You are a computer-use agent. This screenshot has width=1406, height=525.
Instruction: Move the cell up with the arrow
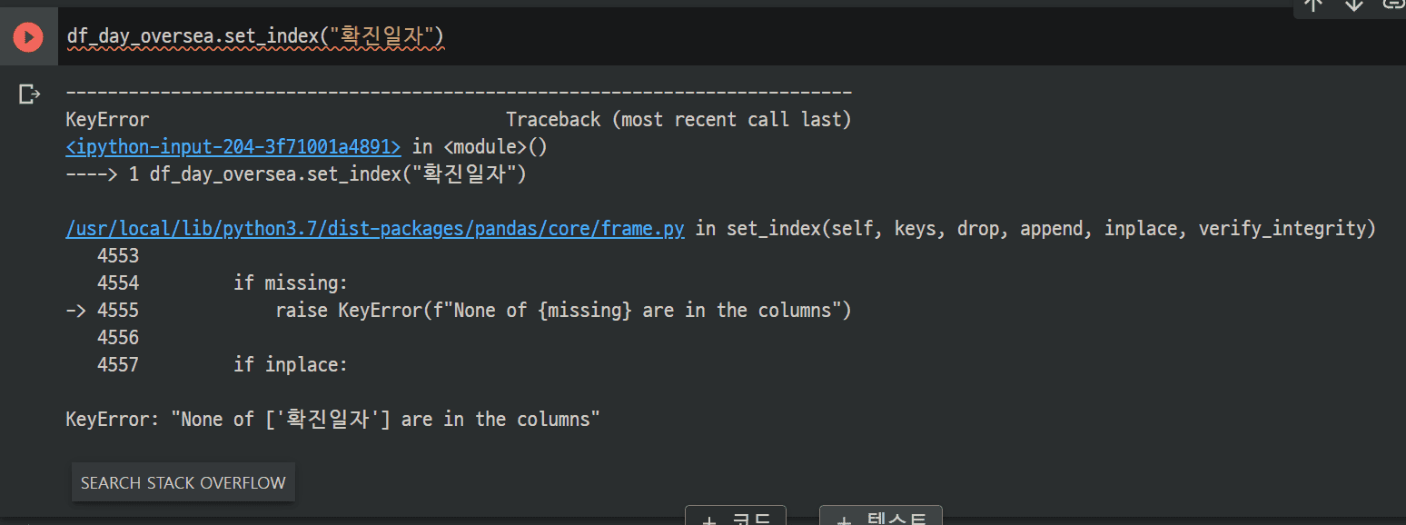(1313, 5)
